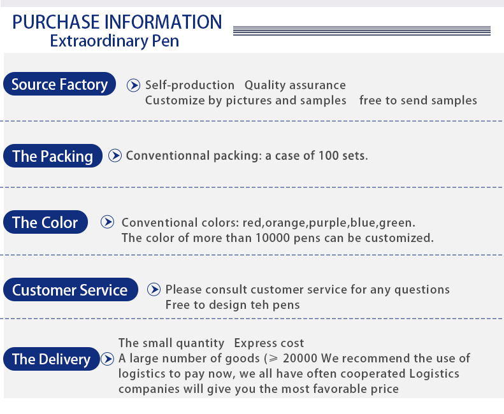Screen dimensions: 504x414
Task: Click the 'Self-production Quality assurance' text
Action: pos(245,85)
